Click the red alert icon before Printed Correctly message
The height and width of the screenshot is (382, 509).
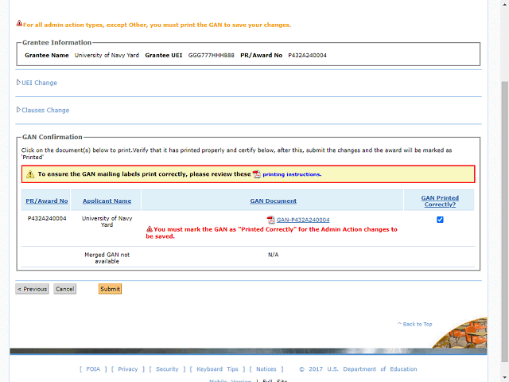[x=150, y=229]
